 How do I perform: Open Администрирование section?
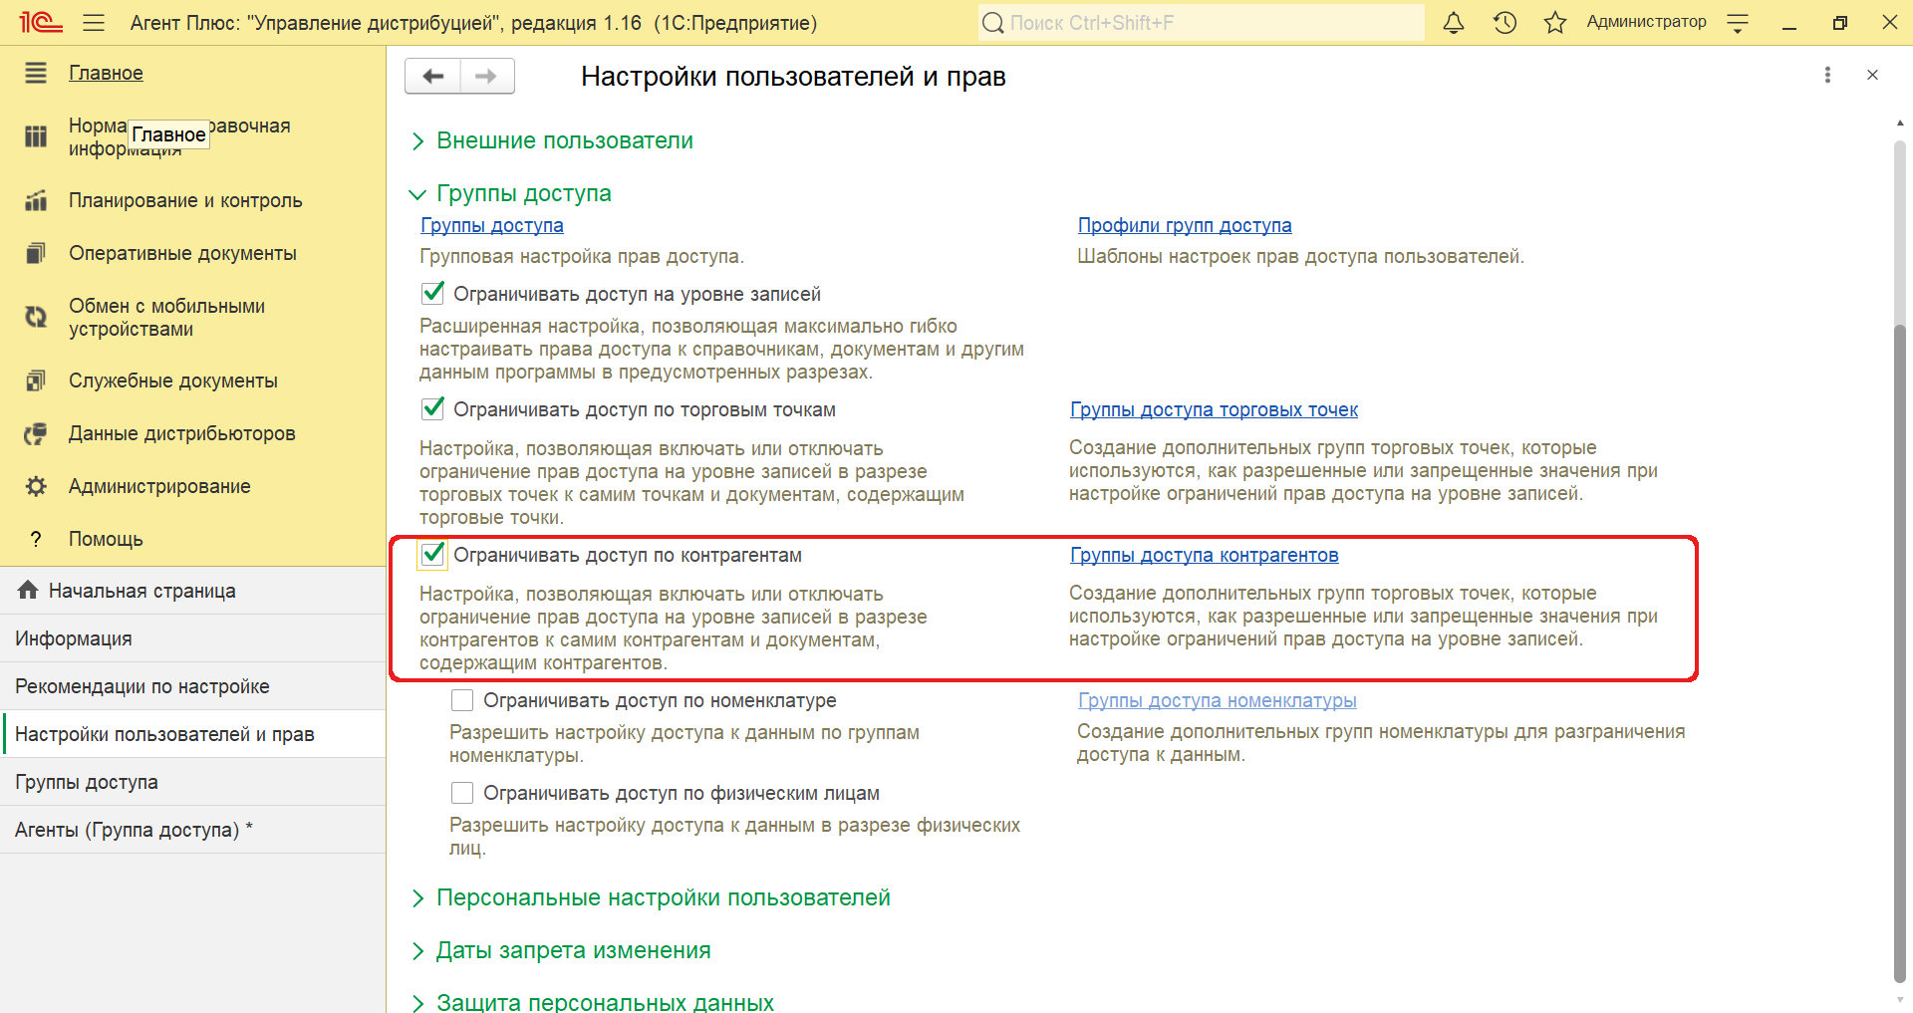coord(159,486)
